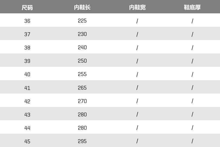Click the 255 inner length value

82,74
